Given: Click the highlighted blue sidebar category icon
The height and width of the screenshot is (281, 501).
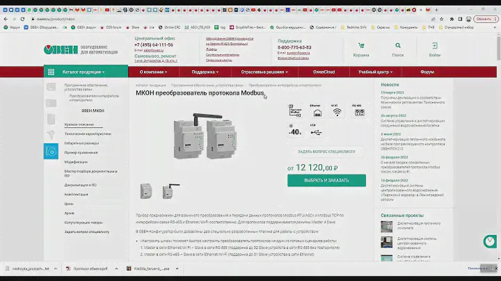Looking at the screenshot, I should coord(51,151).
